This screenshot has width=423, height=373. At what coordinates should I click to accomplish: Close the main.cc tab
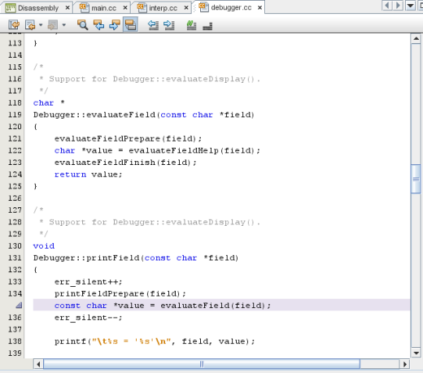point(125,8)
